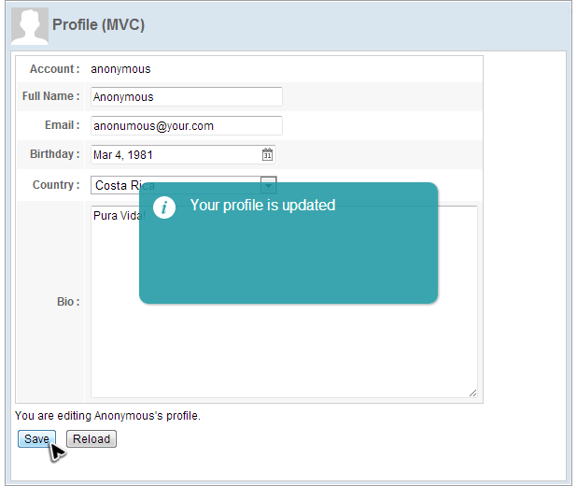Image resolution: width=577 pixels, height=486 pixels.
Task: Click the 'Full Name' label
Action: (x=50, y=97)
